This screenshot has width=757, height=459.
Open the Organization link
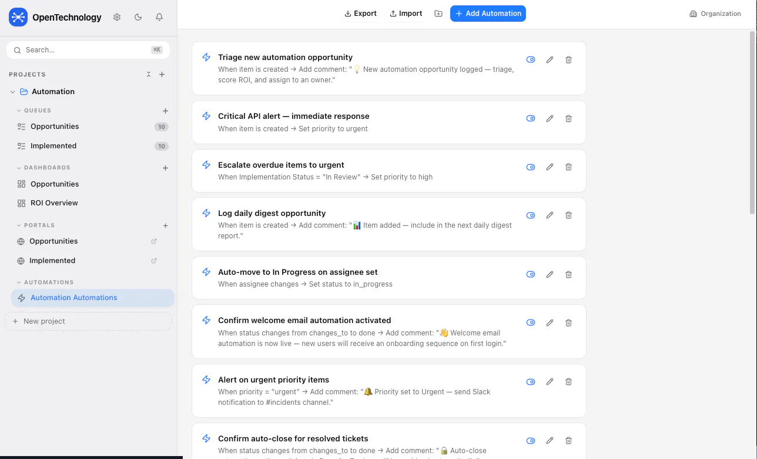point(715,14)
